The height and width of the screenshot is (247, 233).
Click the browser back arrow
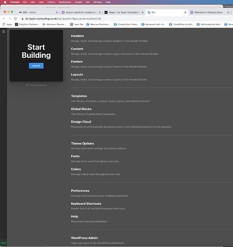[x=4, y=19]
